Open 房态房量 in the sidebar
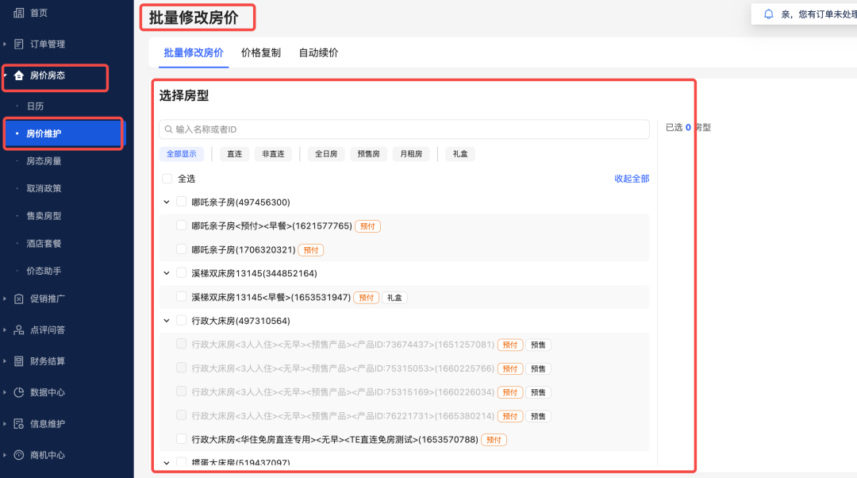 pyautogui.click(x=44, y=160)
